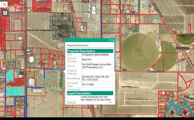Screen dimensions: 194x120
Task: Click the South Park Cemetery label
Action: point(63,27)
